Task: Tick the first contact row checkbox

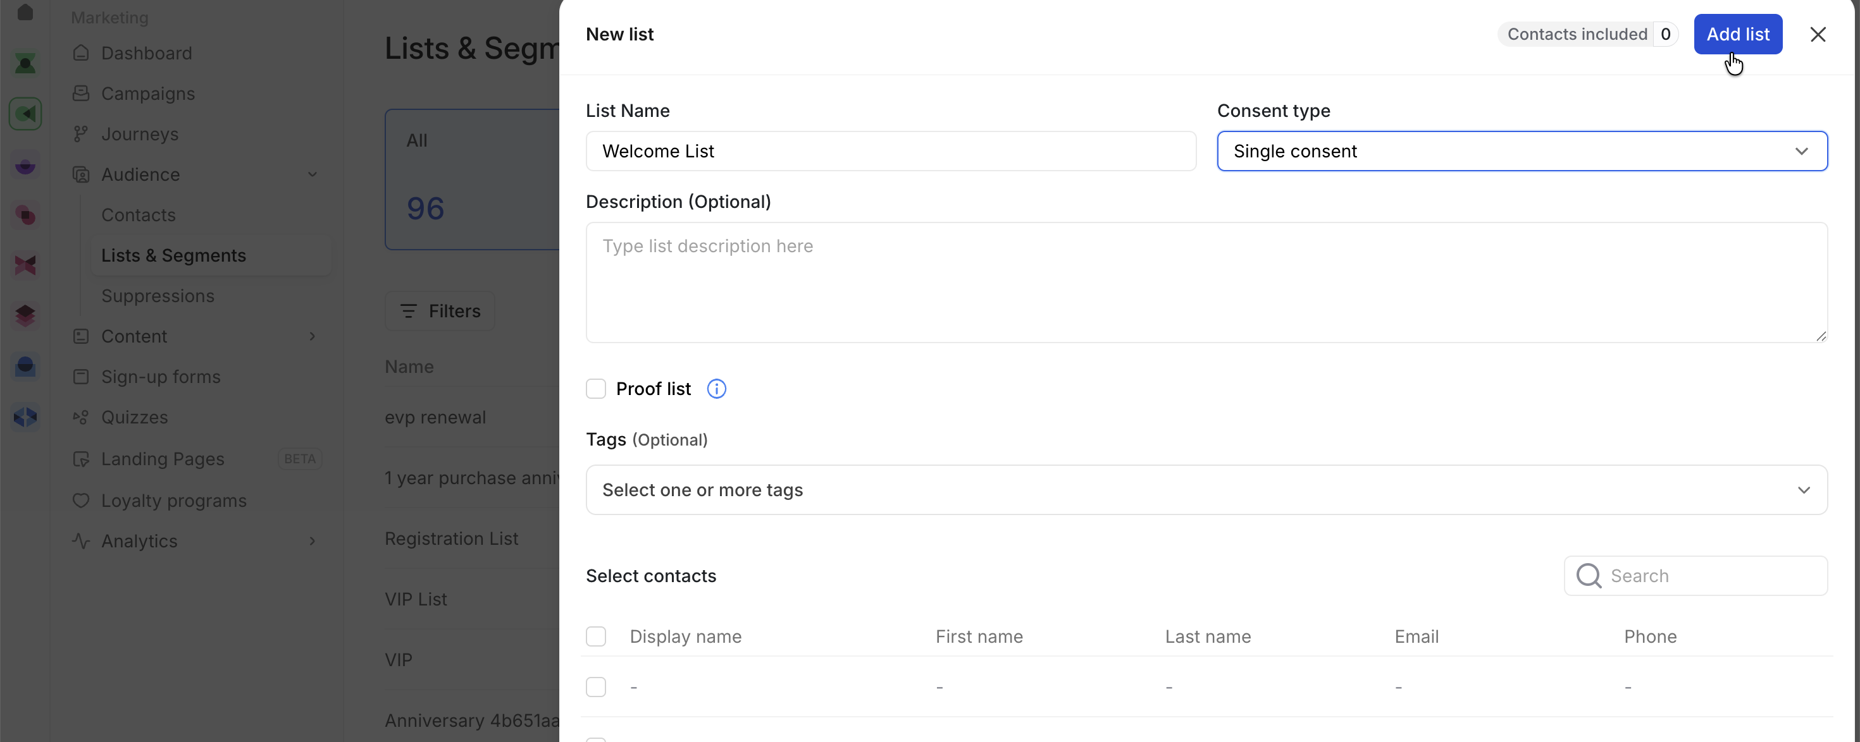Action: point(596,687)
